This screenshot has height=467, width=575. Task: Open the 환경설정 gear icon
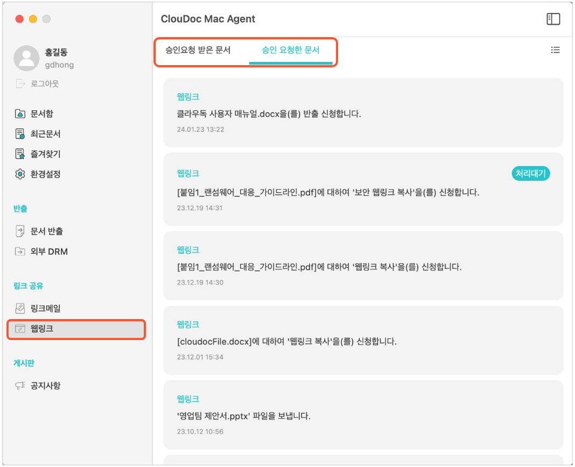[20, 174]
